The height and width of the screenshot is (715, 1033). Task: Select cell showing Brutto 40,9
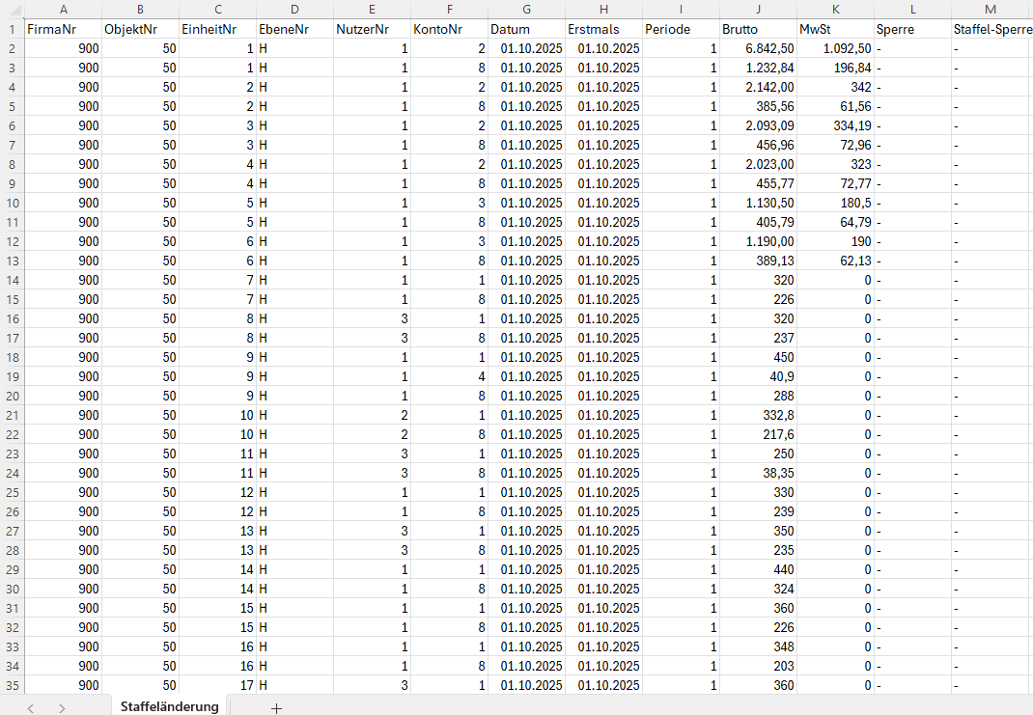point(758,376)
